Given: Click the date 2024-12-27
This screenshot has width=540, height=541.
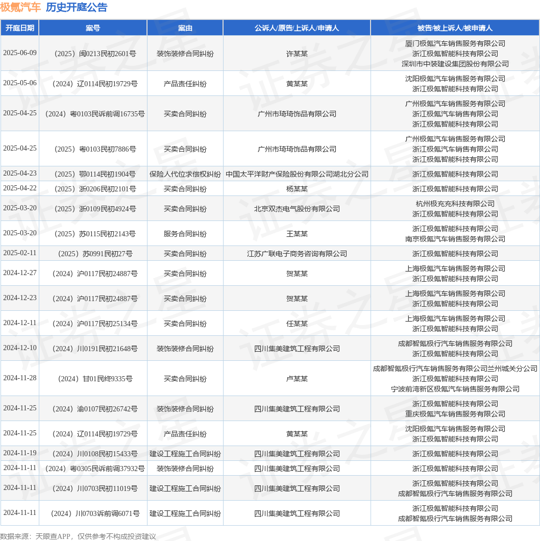Looking at the screenshot, I should 20,273.
